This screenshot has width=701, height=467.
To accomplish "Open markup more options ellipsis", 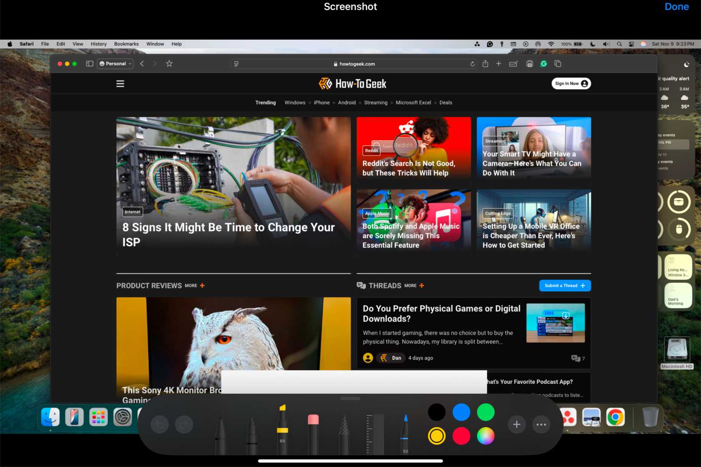I will pyautogui.click(x=541, y=425).
